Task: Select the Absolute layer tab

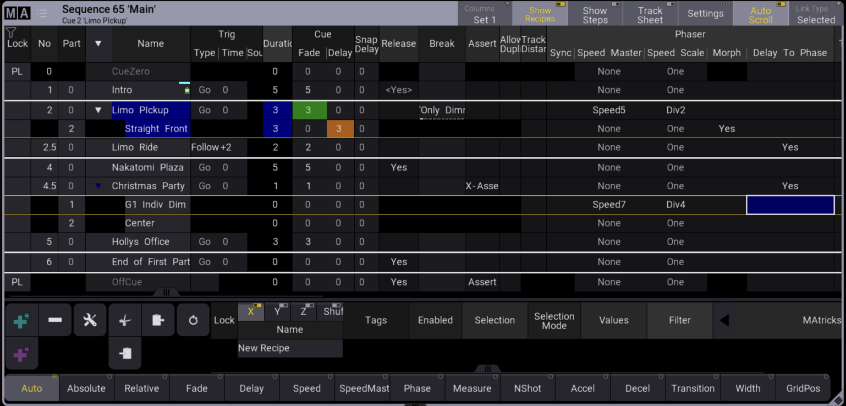Action: 86,388
